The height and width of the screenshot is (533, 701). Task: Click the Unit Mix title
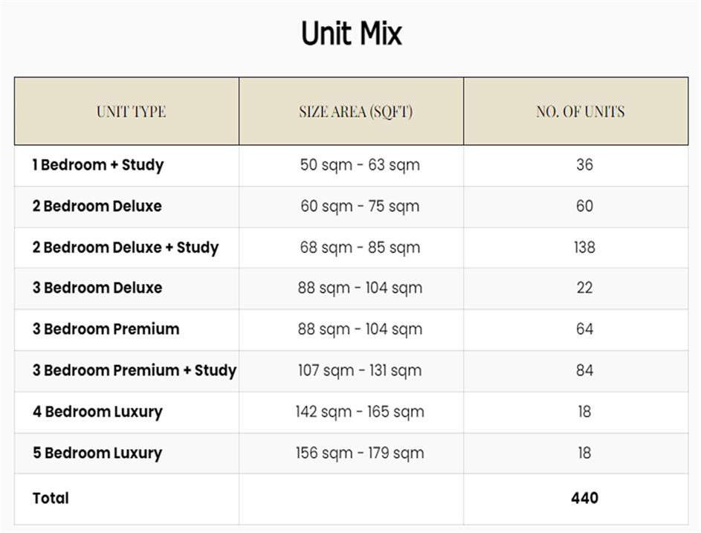coord(351,34)
